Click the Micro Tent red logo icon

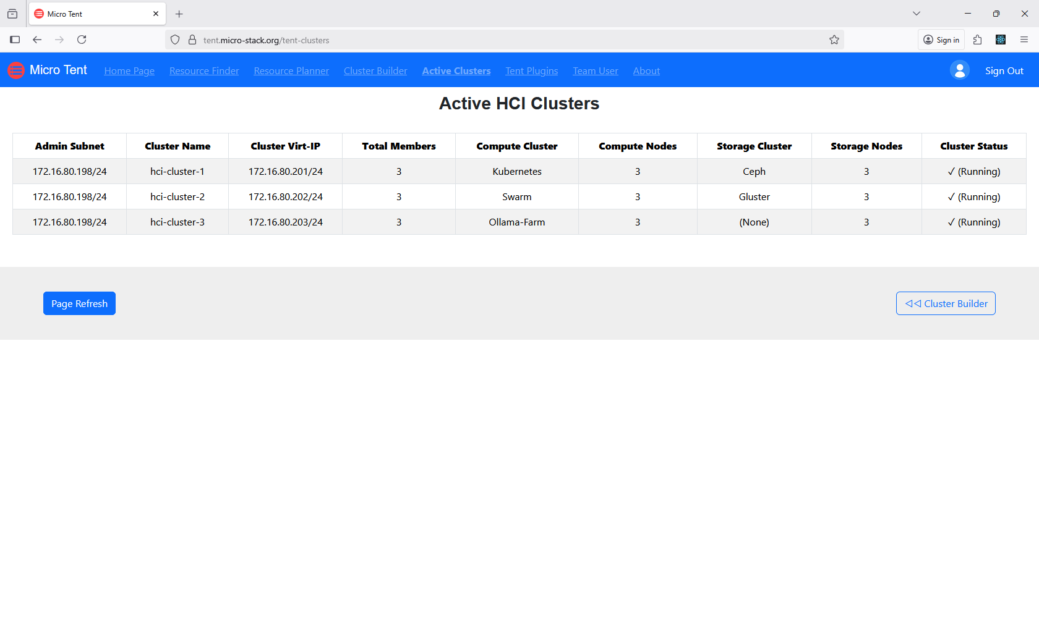16,70
